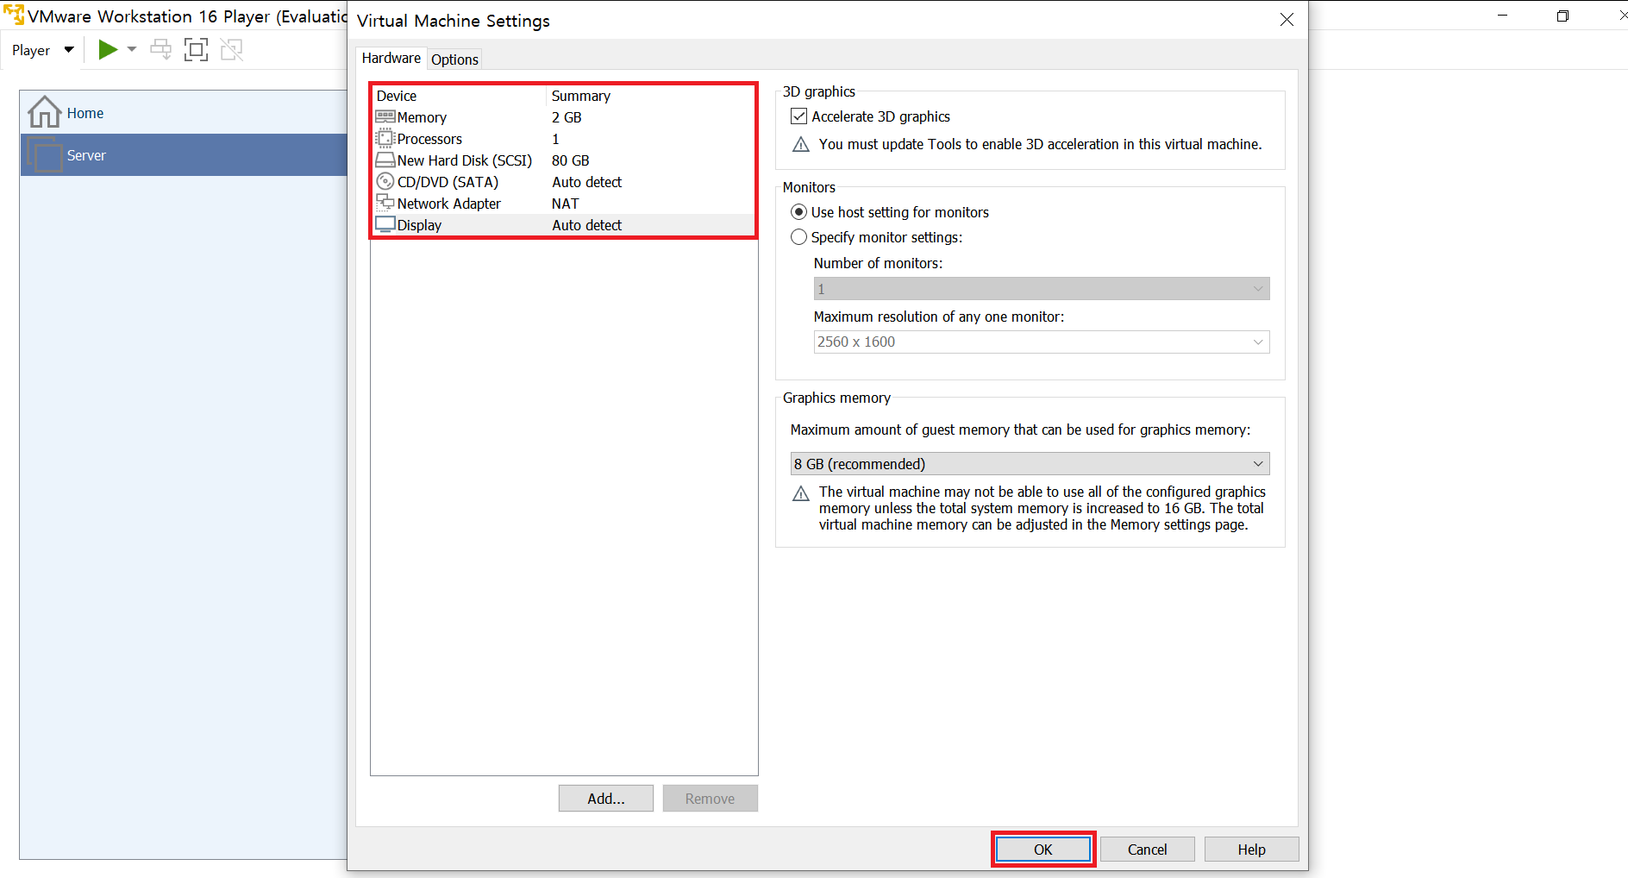Minimize the VMware Player main window
This screenshot has height=878, width=1628.
1502,16
